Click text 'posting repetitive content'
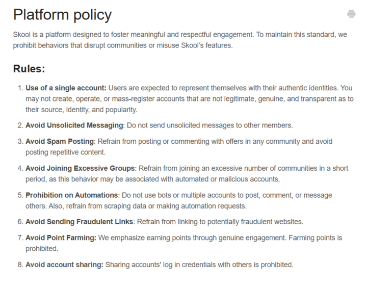Image resolution: width=367 pixels, height=288 pixels. coord(65,152)
